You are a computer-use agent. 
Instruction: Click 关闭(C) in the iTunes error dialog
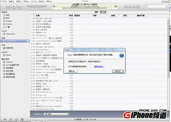pos(118,71)
